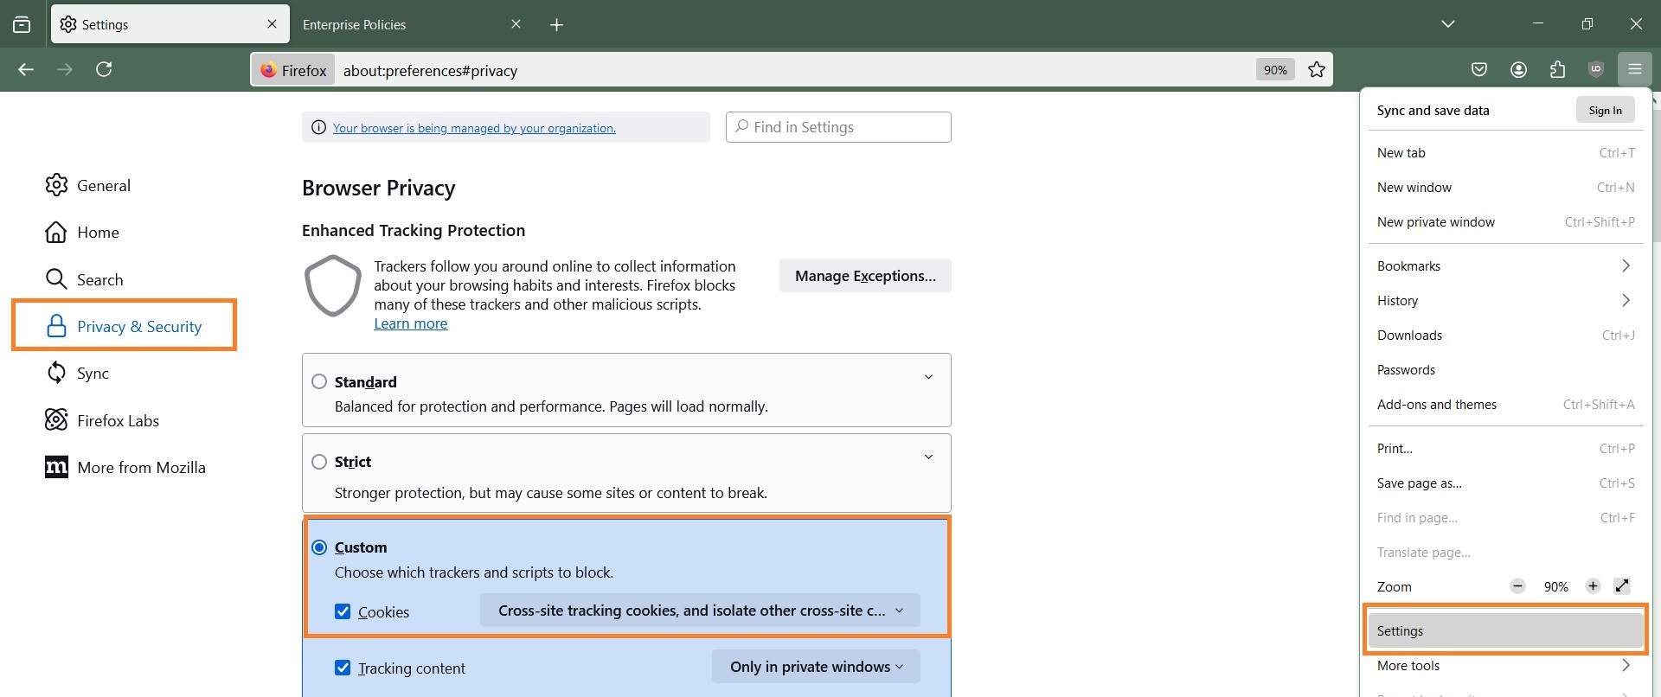Click the Firefox View icon
The width and height of the screenshot is (1661, 697).
22,24
